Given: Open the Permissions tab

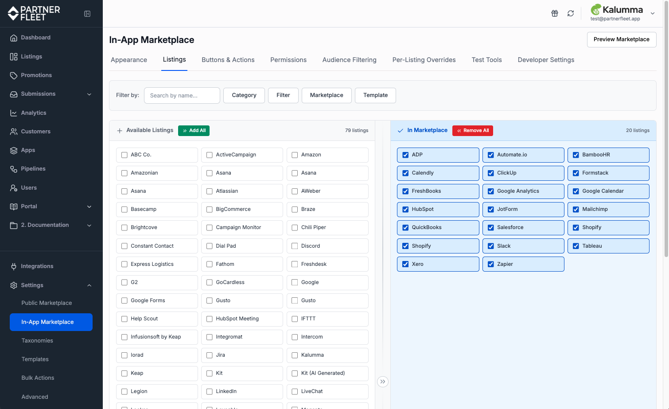Looking at the screenshot, I should point(288,60).
